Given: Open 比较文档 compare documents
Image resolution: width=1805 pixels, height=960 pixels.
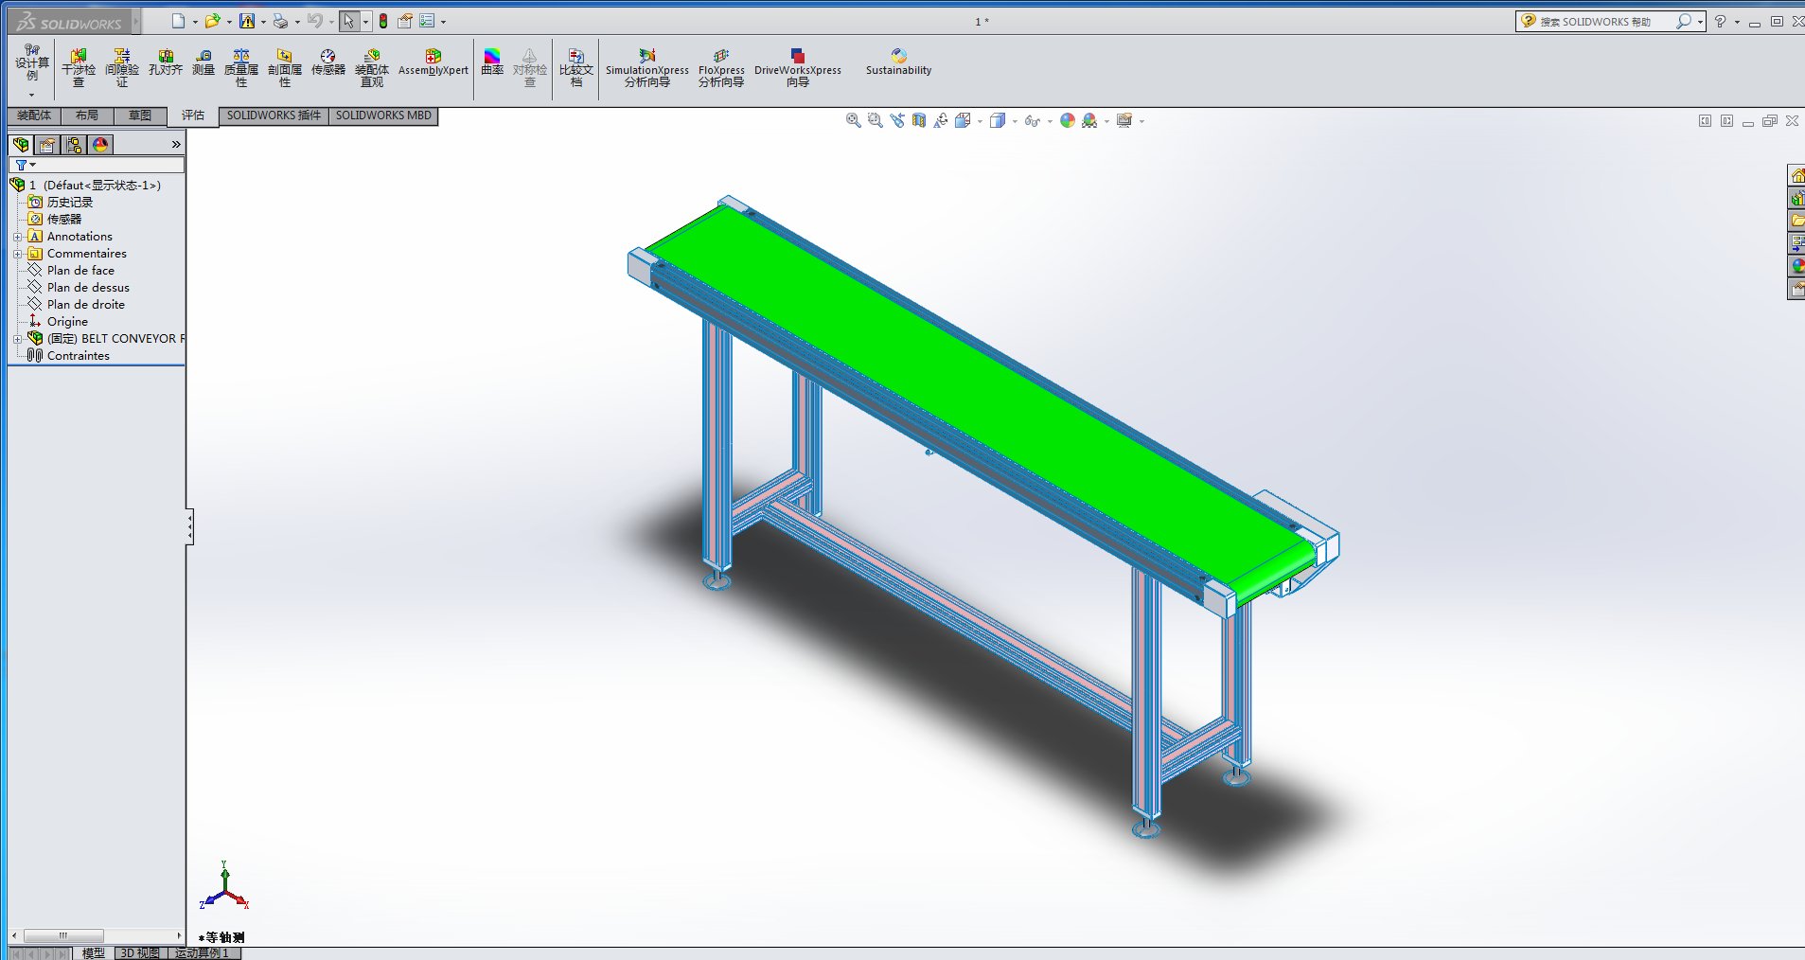Looking at the screenshot, I should pos(576,68).
